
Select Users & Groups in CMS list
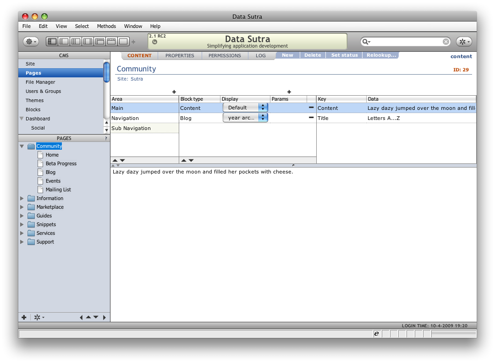61,91
